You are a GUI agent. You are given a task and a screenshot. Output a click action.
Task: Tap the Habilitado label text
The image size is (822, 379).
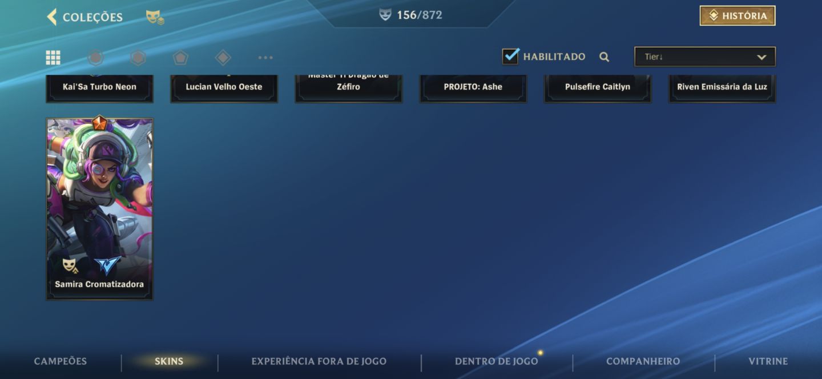pos(554,57)
